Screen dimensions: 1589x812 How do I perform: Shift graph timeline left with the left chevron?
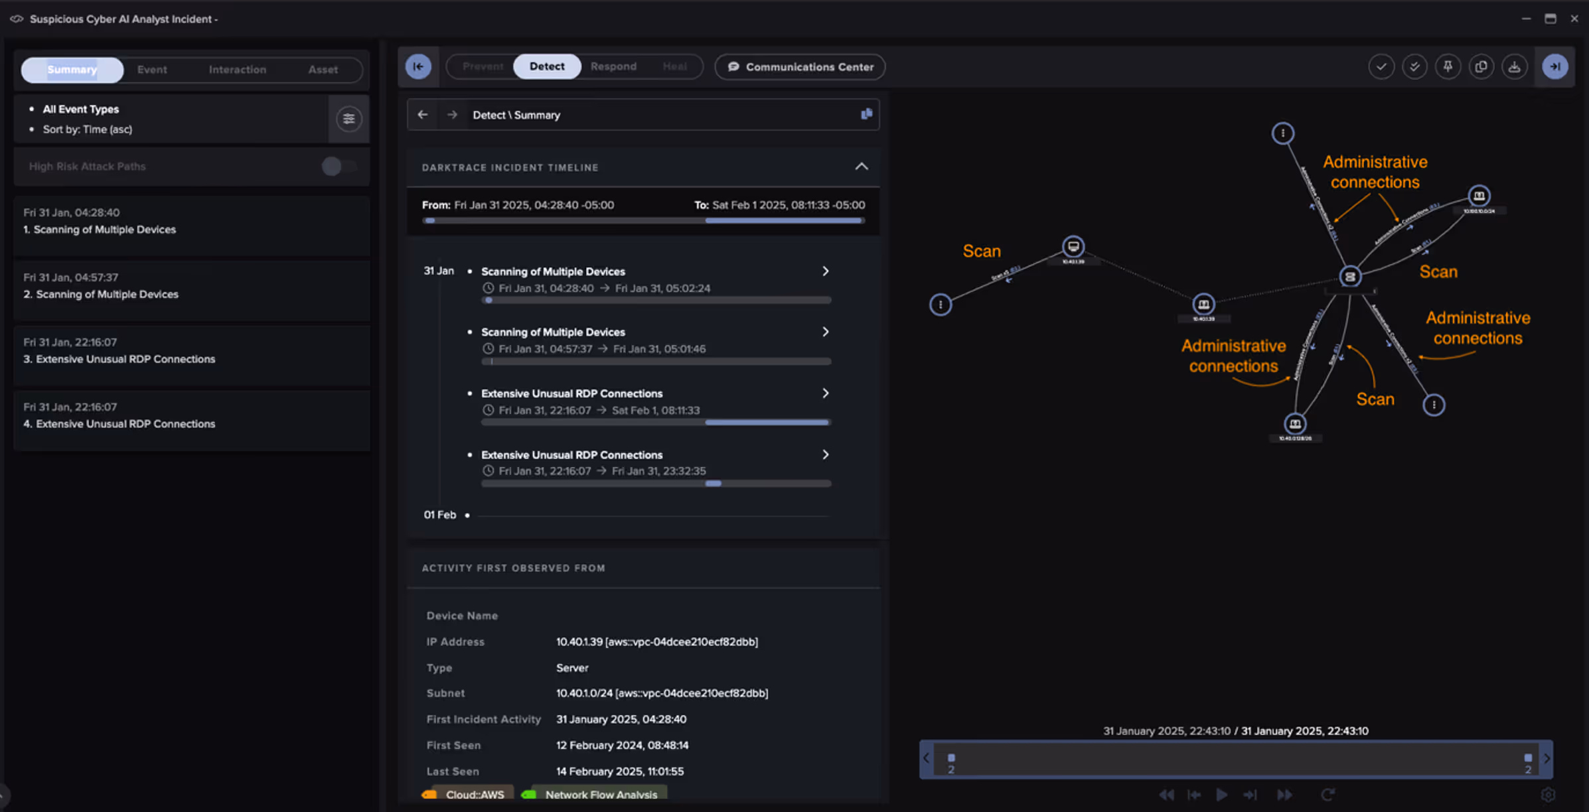[926, 758]
